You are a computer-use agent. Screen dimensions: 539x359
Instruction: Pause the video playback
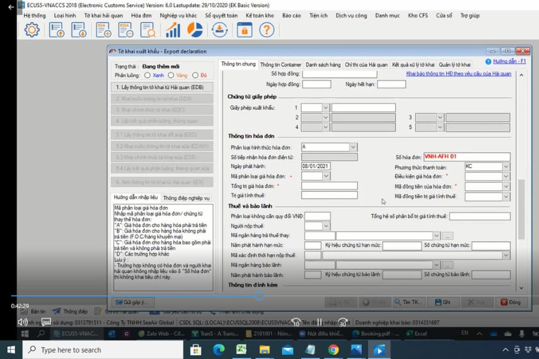(x=319, y=322)
